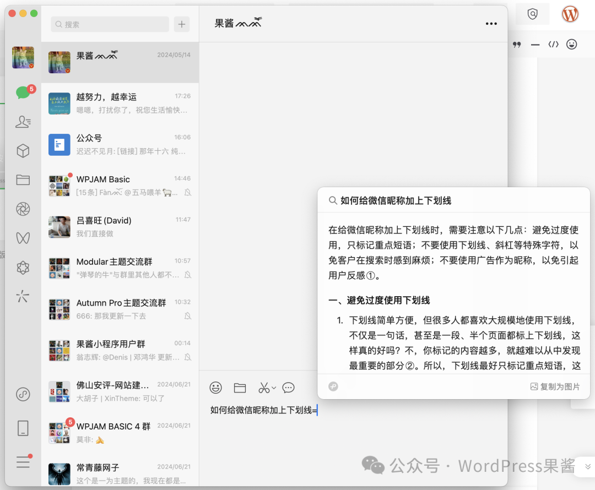Viewport: 595px width, 490px height.
Task: Switch to Contacts via sidebar person icon
Action: 23,122
